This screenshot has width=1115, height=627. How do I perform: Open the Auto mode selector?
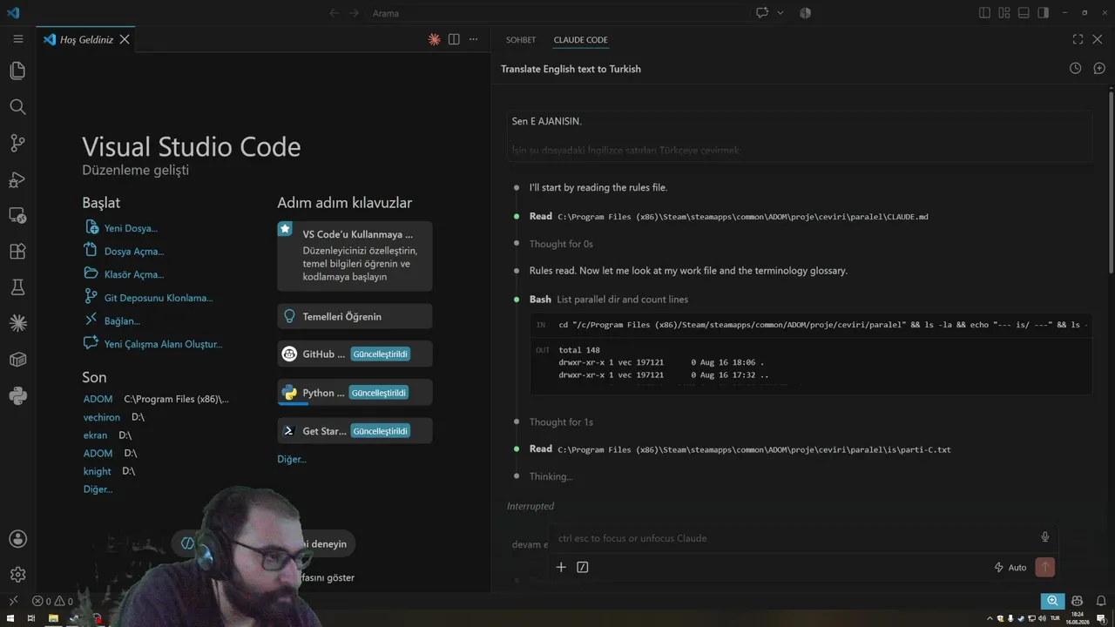click(x=1010, y=567)
